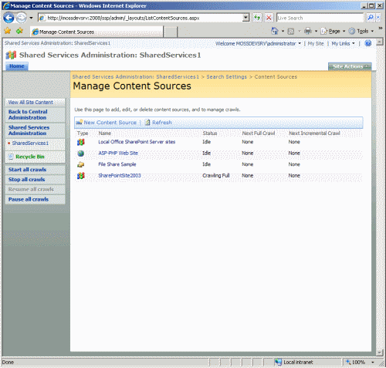Screen dimensions: 386x368
Task: Open File Share Sample content source
Action: click(x=117, y=164)
